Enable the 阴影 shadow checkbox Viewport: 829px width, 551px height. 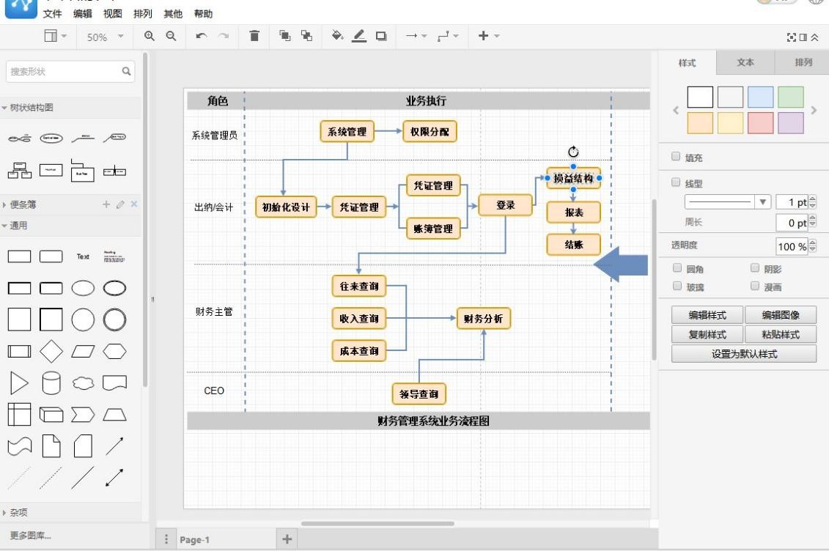click(755, 268)
